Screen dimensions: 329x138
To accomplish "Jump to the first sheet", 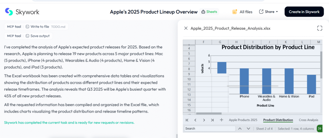I will pos(187,120).
